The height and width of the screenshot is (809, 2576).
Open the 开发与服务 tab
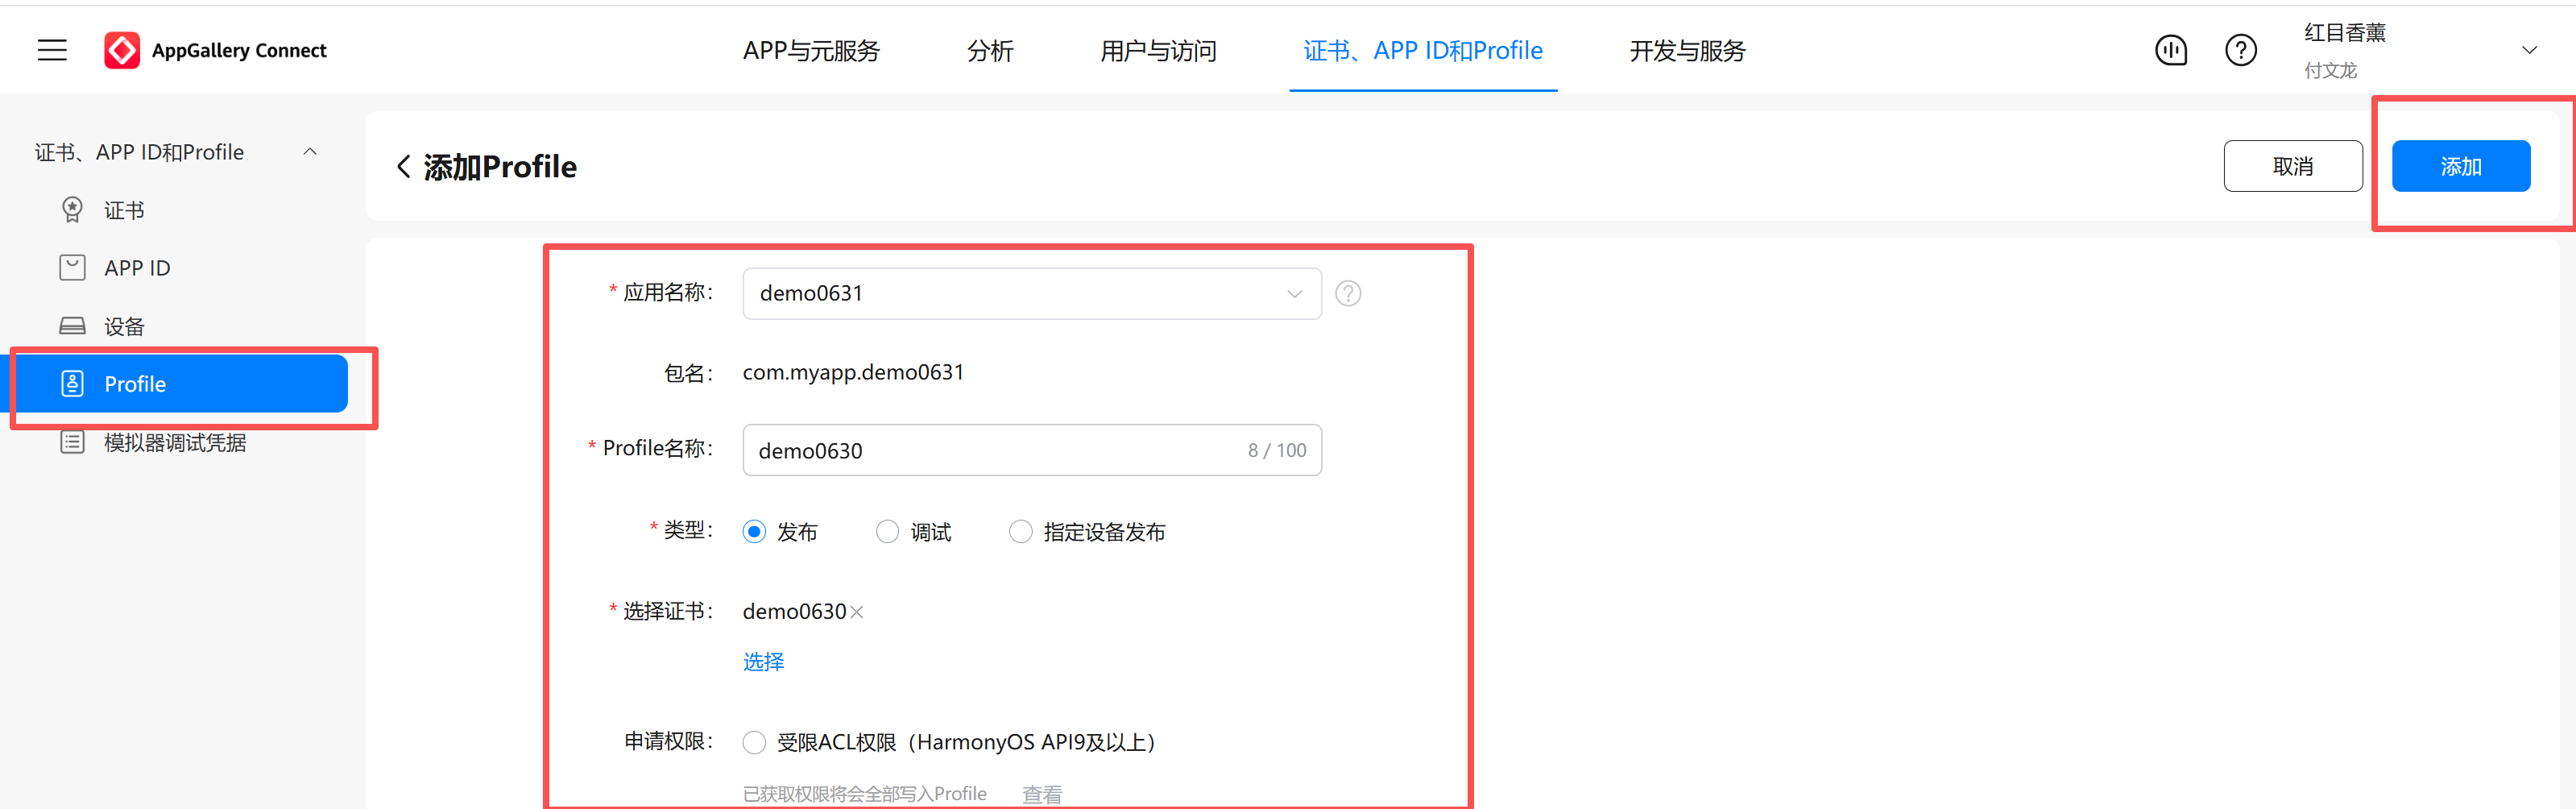(1687, 51)
